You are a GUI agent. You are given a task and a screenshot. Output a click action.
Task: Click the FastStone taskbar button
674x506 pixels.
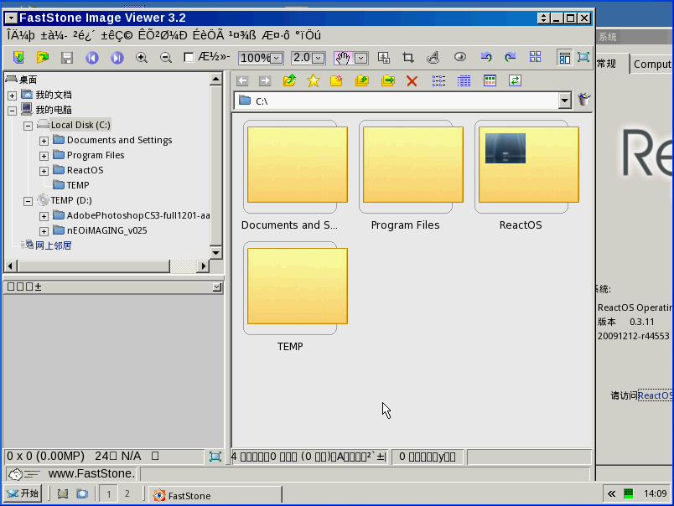coord(216,495)
